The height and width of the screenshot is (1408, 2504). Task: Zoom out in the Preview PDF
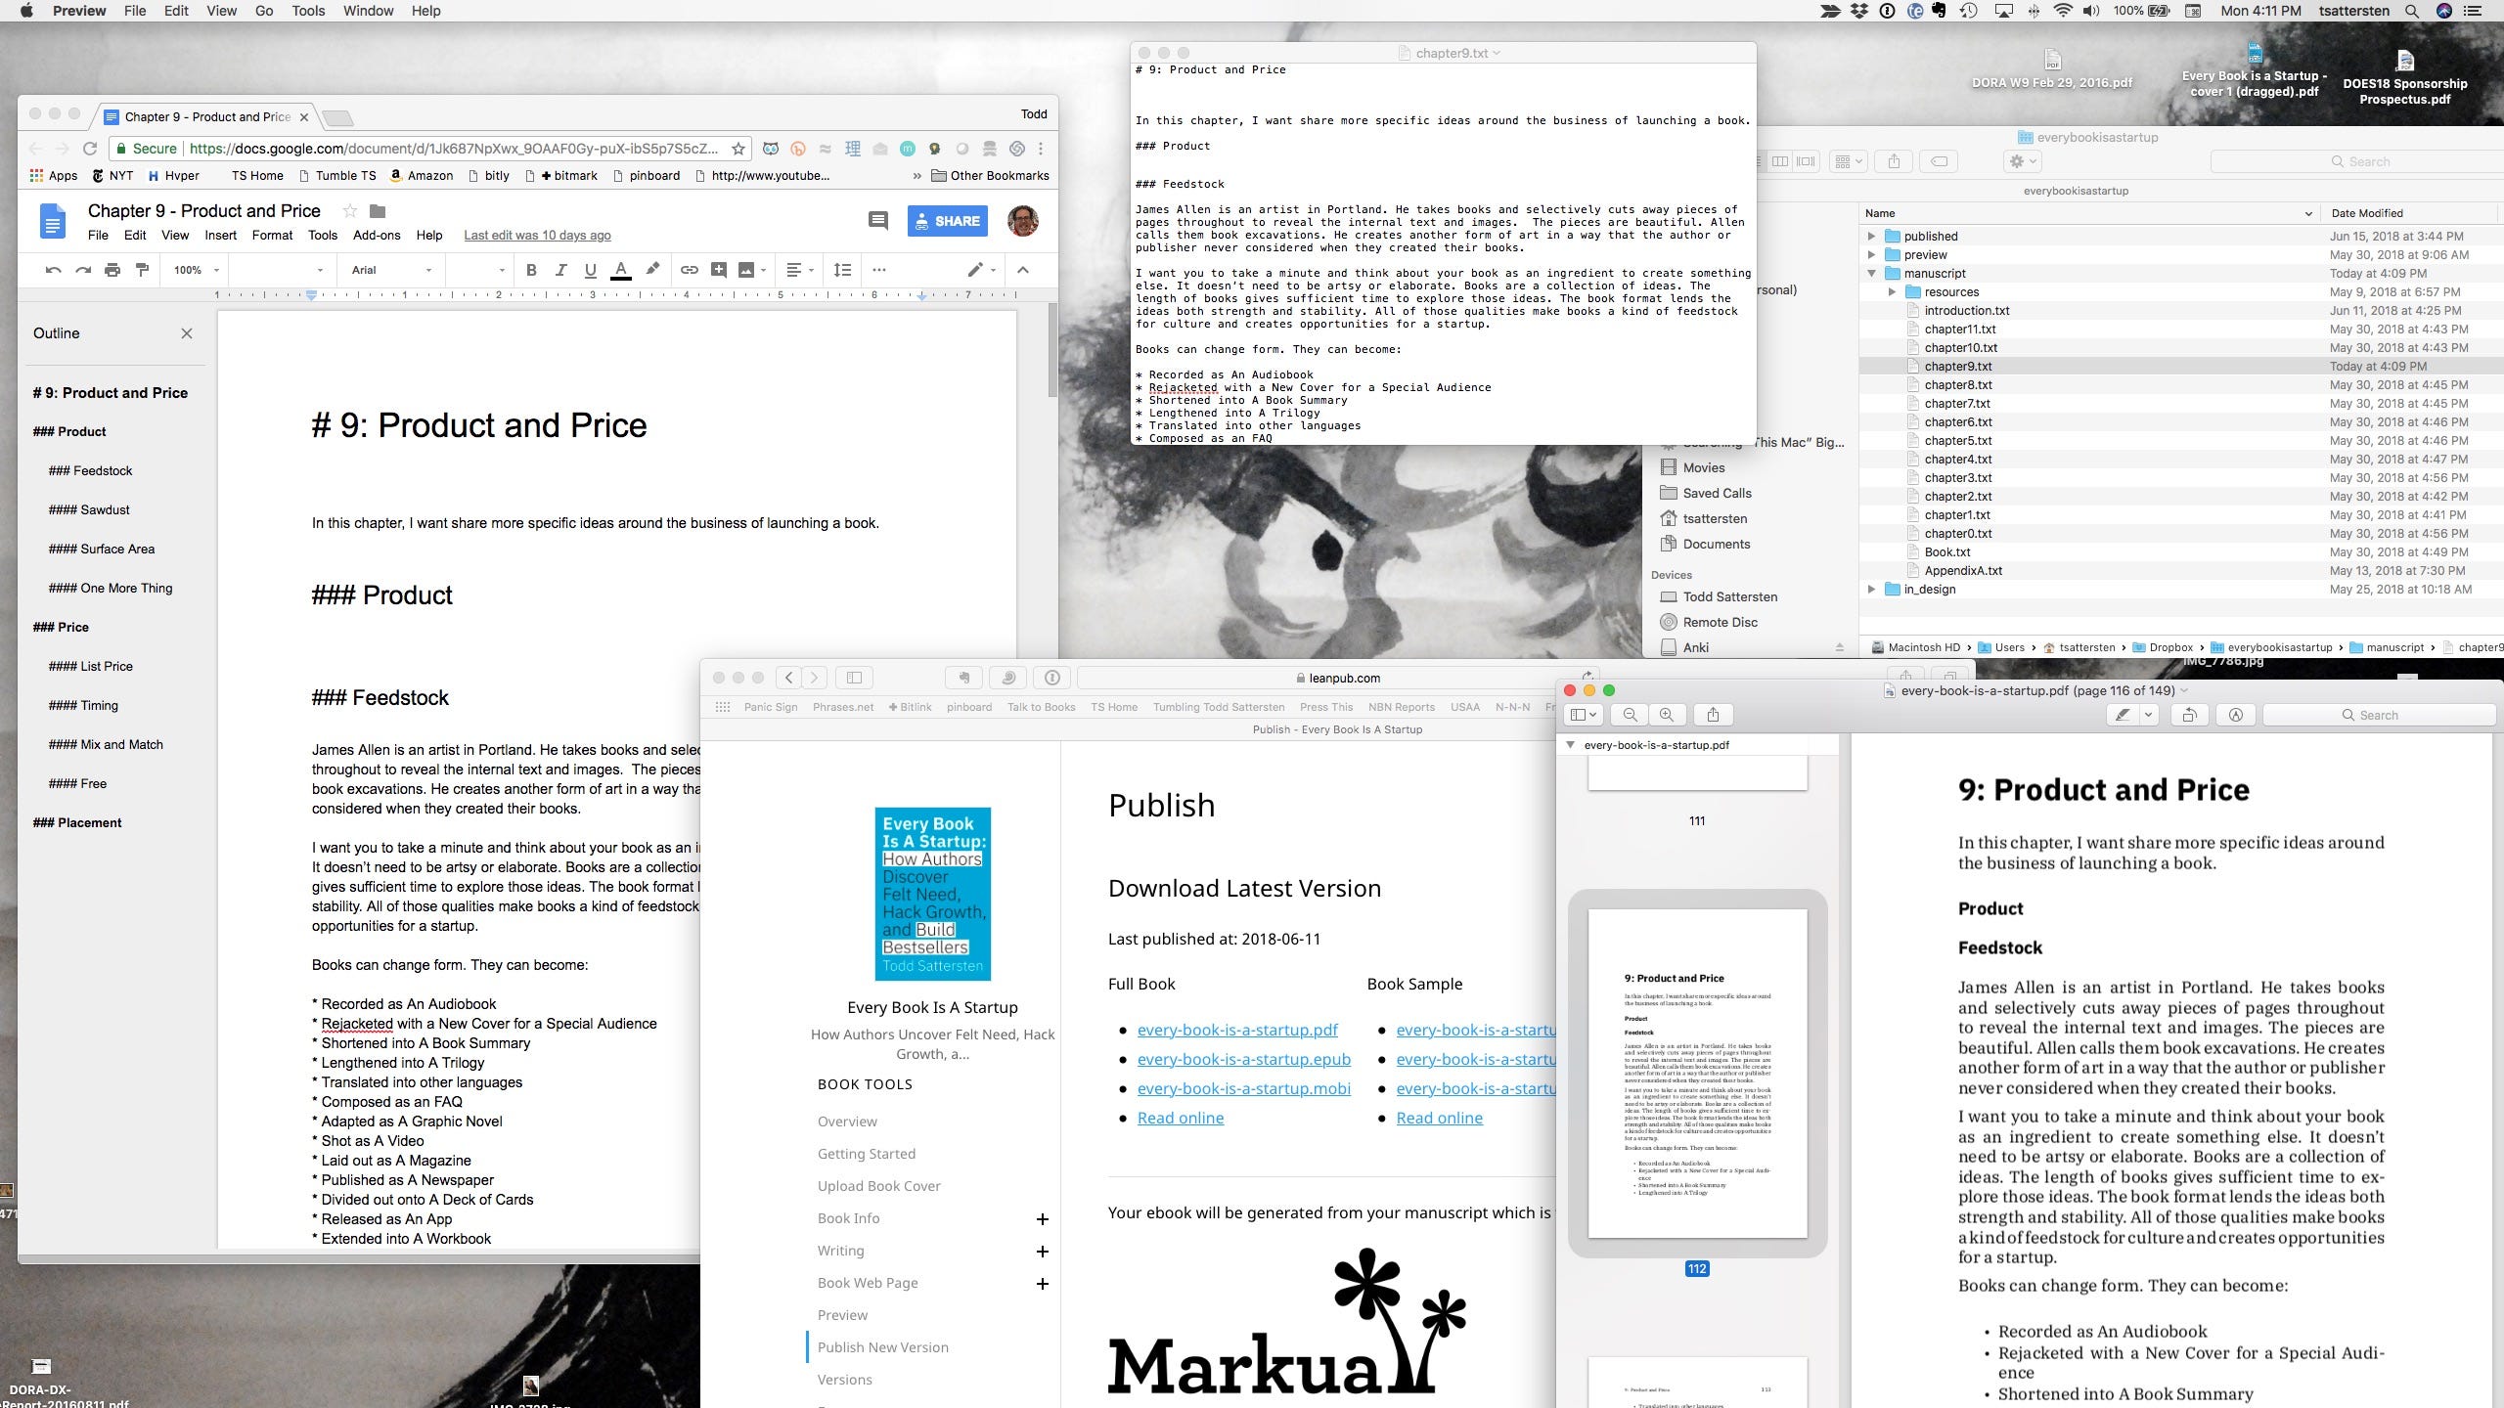[1631, 715]
